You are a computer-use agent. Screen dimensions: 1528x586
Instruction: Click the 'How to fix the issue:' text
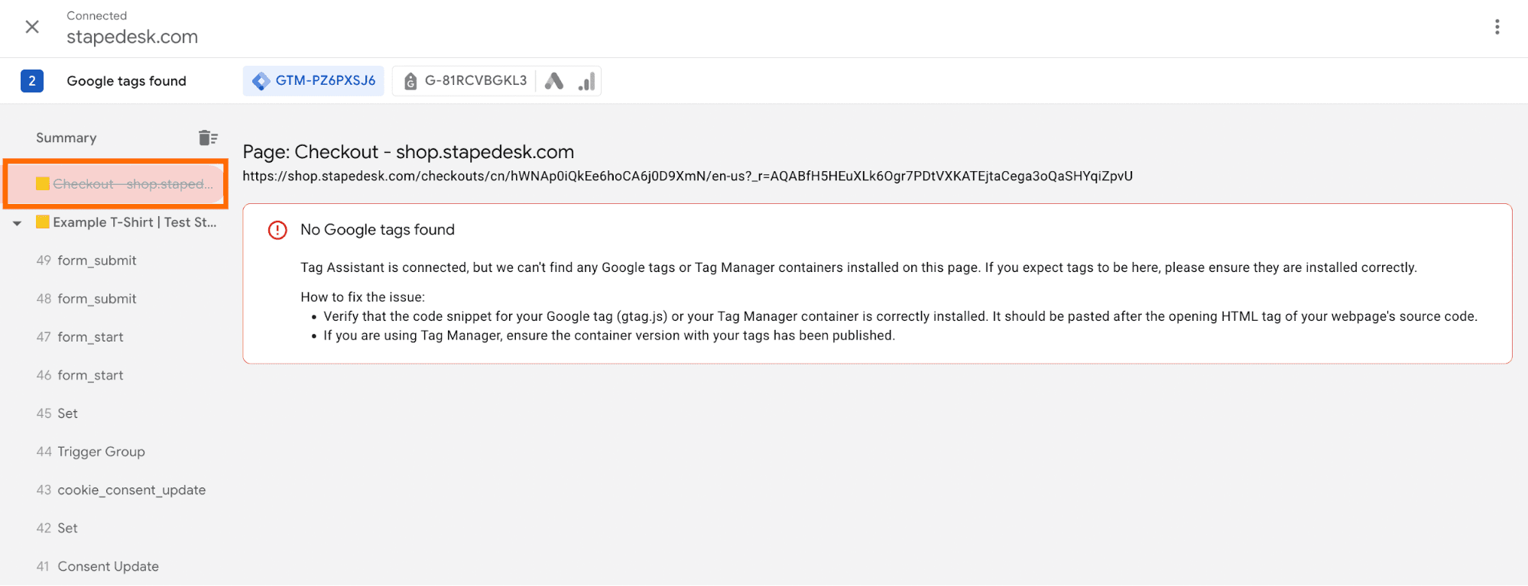pos(362,297)
